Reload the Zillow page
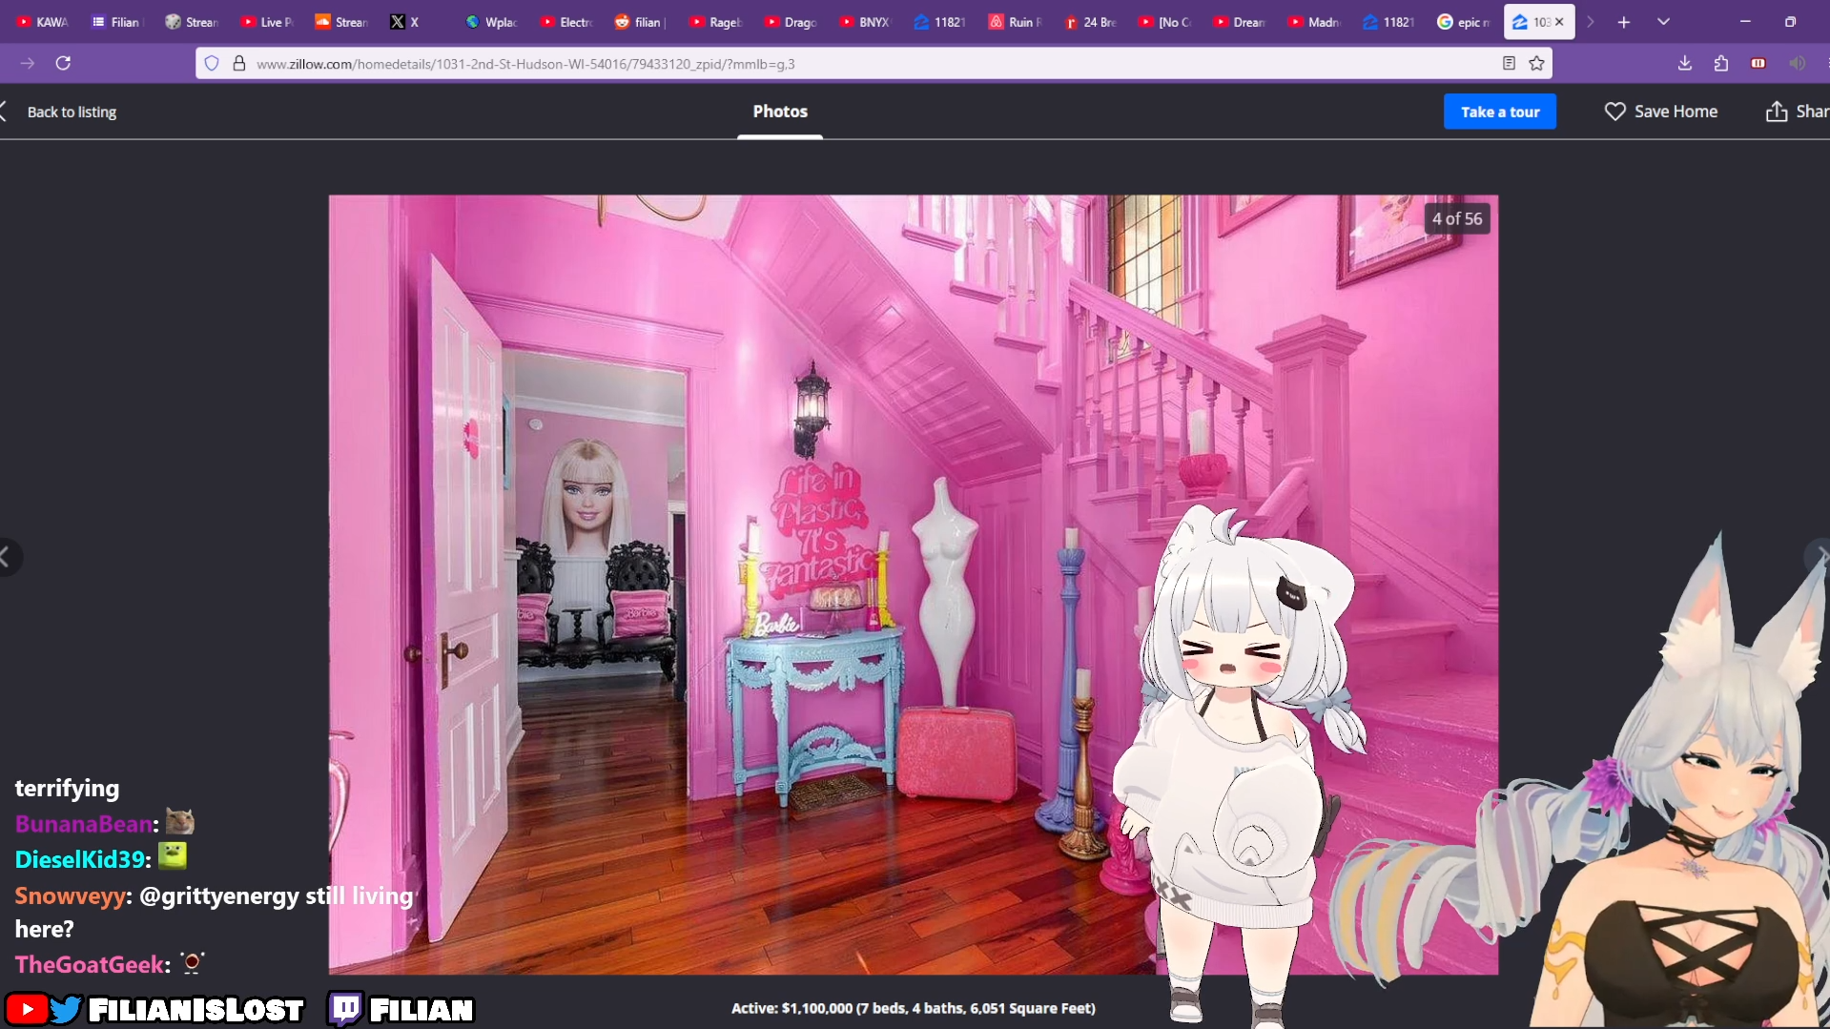Image resolution: width=1830 pixels, height=1029 pixels. point(63,63)
